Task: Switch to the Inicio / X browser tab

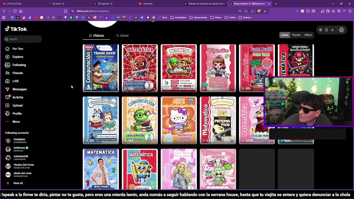Action: coord(68,4)
